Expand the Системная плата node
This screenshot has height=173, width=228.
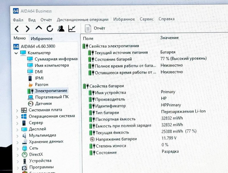(17, 111)
